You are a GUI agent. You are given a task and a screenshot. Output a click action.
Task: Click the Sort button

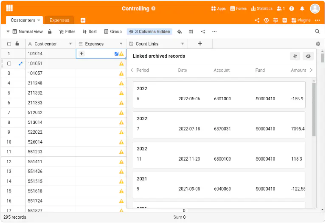click(90, 31)
